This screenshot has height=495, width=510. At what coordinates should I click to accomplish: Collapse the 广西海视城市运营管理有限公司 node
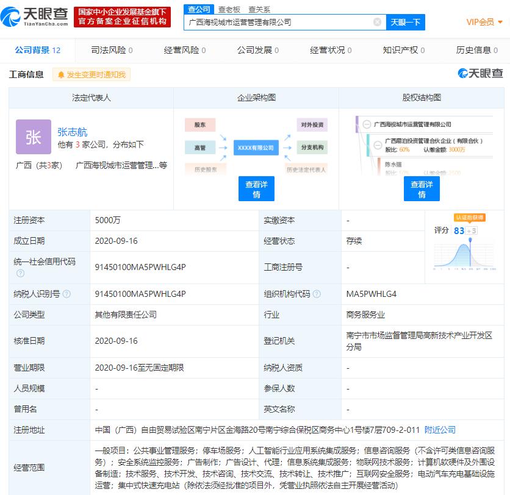tap(367, 124)
